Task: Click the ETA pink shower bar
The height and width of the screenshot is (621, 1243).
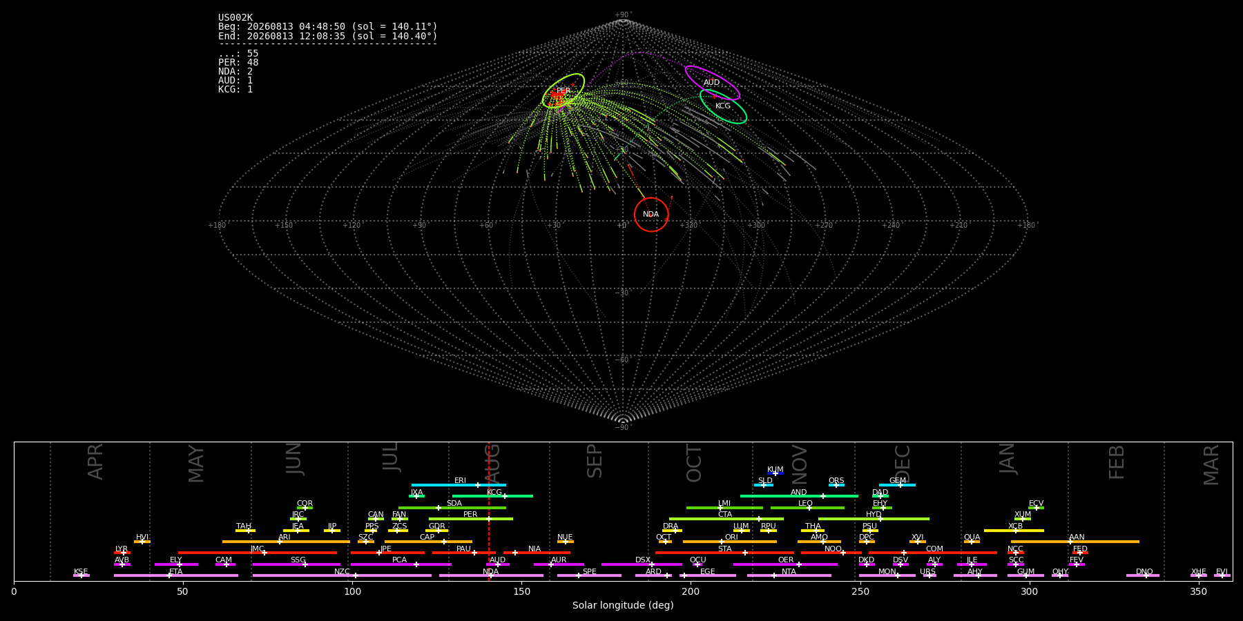Action: 176,575
